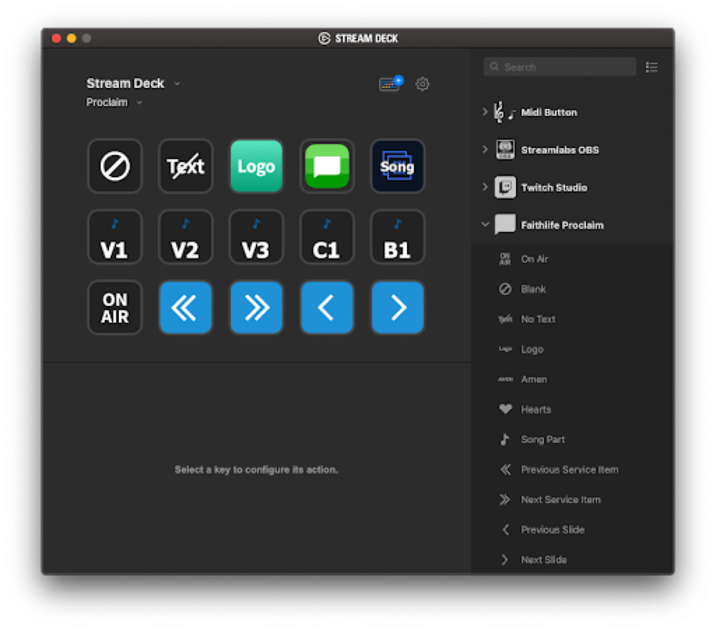Viewport: 716px width, 630px height.
Task: Select the No Text action label
Action: [538, 319]
